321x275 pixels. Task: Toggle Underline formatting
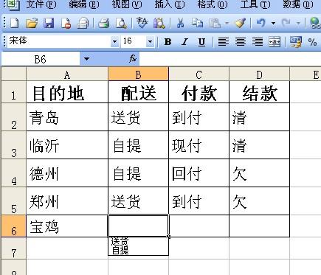(201, 42)
